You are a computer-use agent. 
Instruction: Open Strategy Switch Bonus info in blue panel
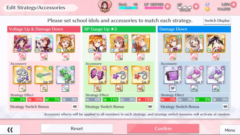(x=225, y=107)
